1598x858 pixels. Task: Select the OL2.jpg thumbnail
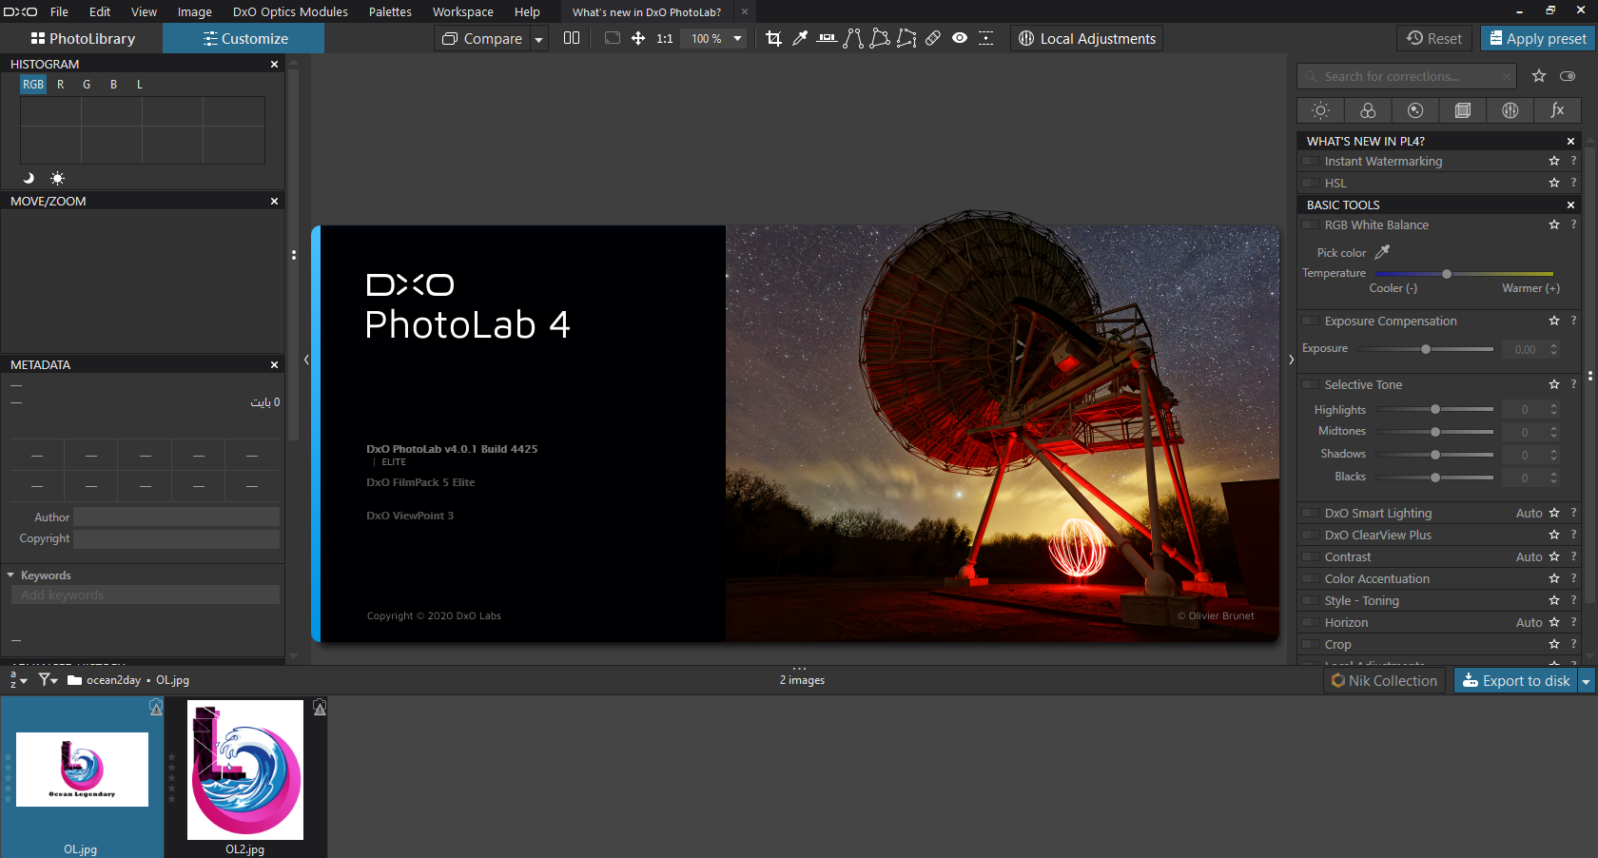[x=245, y=770]
